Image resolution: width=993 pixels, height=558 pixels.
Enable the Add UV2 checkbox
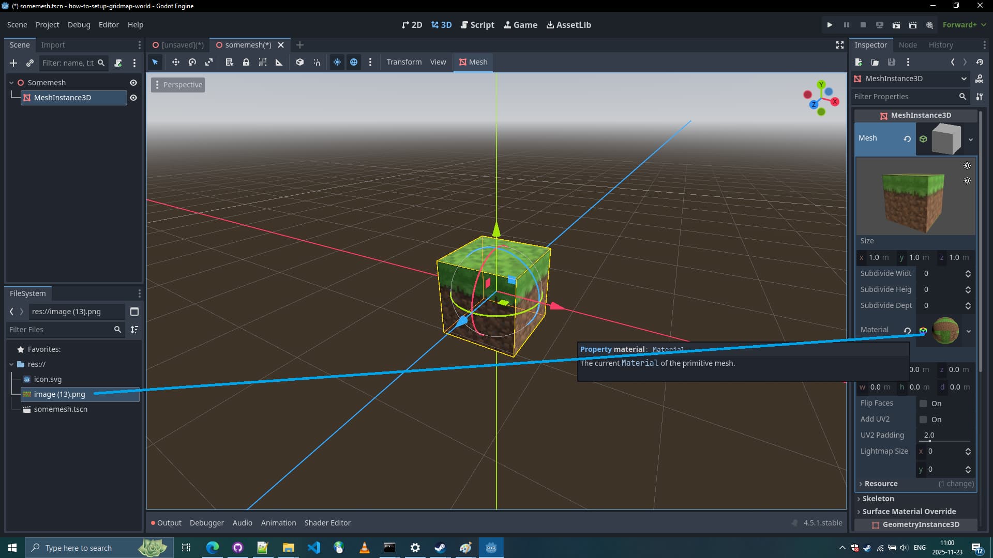click(923, 420)
